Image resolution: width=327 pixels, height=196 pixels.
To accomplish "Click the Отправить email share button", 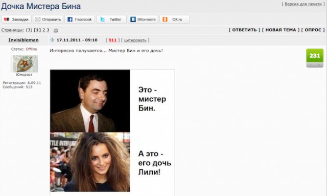I will click(x=48, y=19).
